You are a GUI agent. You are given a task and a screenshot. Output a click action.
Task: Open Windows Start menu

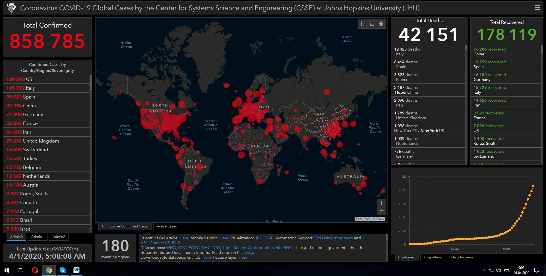coord(7,270)
